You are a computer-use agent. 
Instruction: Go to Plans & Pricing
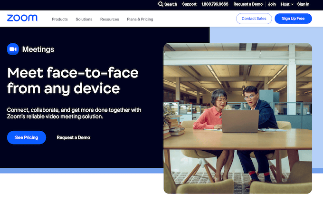(x=140, y=19)
